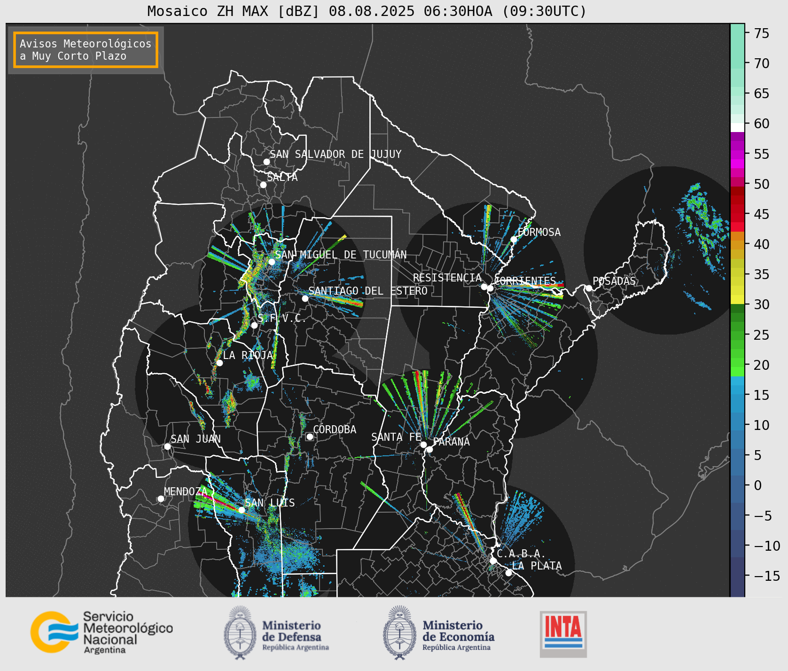Click the San Juan city marker
This screenshot has height=671, width=788.
167,446
